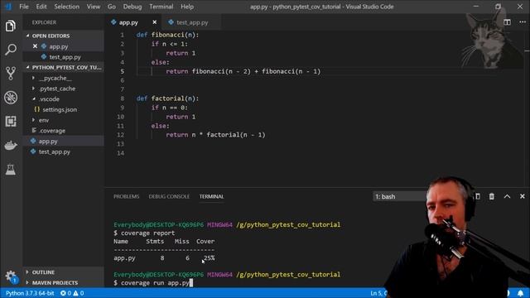Kill terminal with the trash icon

(491, 196)
